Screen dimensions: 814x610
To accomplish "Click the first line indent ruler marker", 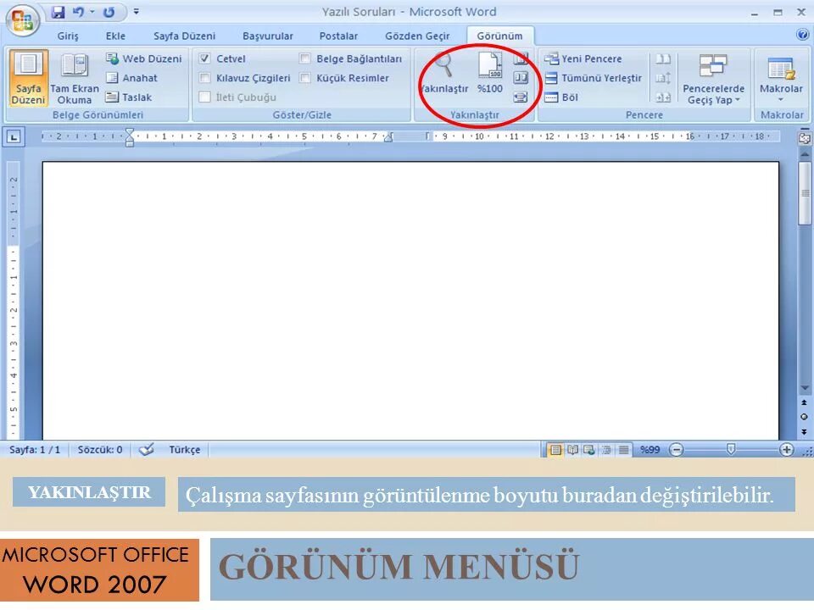I will tap(130, 132).
